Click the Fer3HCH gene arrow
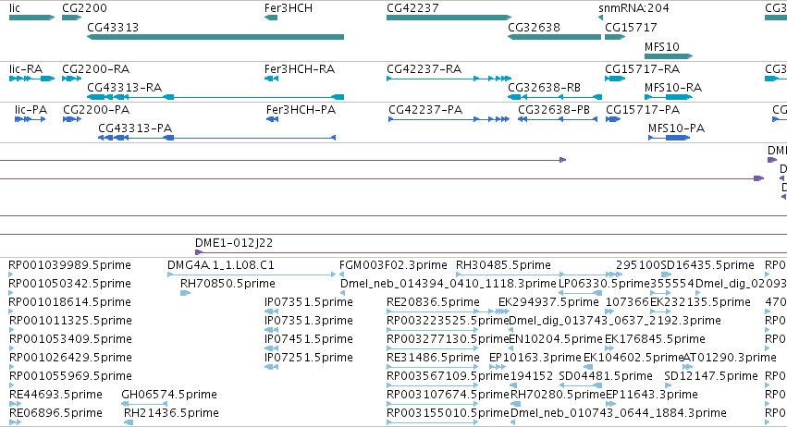This screenshot has width=787, height=427. point(271,18)
